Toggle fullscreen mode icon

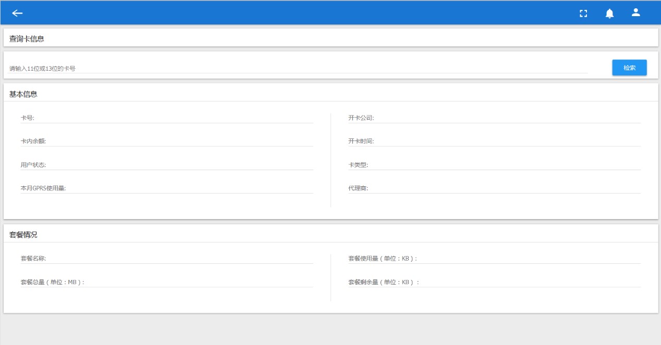point(583,14)
